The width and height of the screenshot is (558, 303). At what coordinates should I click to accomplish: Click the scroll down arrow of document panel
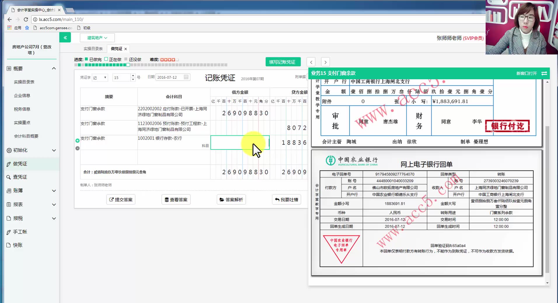[x=547, y=283]
